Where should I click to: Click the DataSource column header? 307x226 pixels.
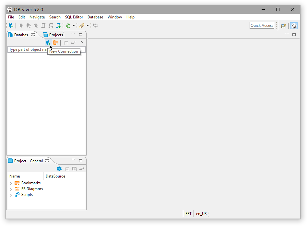click(x=55, y=176)
